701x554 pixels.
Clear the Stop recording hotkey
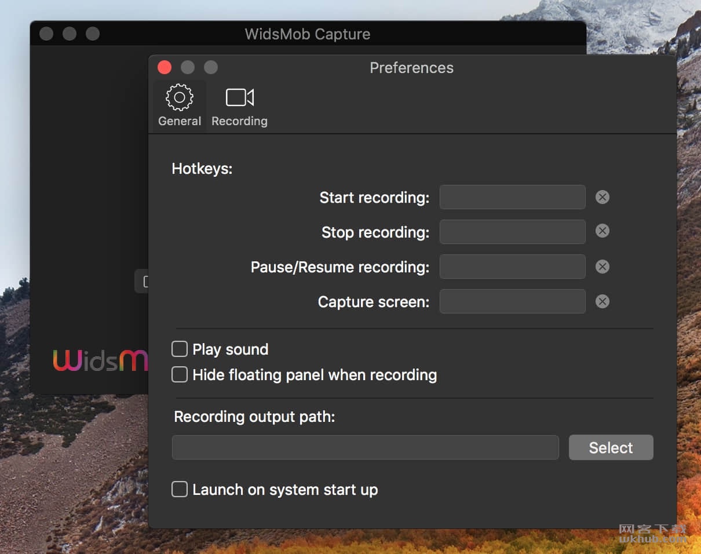click(x=603, y=231)
